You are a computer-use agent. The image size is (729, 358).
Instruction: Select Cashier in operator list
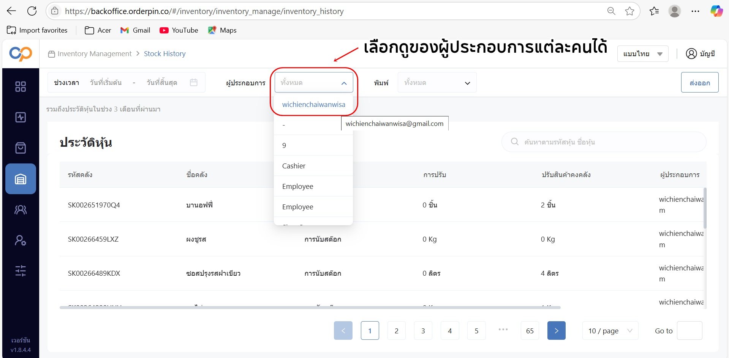point(313,166)
